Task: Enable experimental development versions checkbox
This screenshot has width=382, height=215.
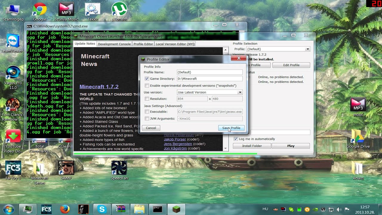Action: [x=147, y=86]
